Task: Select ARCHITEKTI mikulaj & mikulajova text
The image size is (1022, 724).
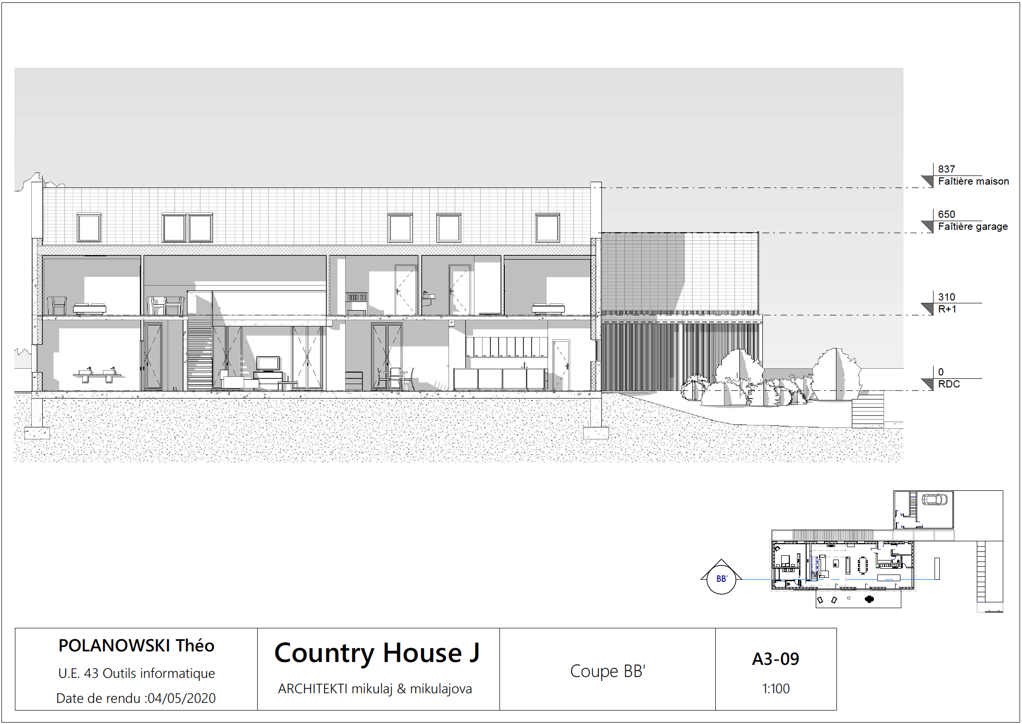Action: (375, 689)
